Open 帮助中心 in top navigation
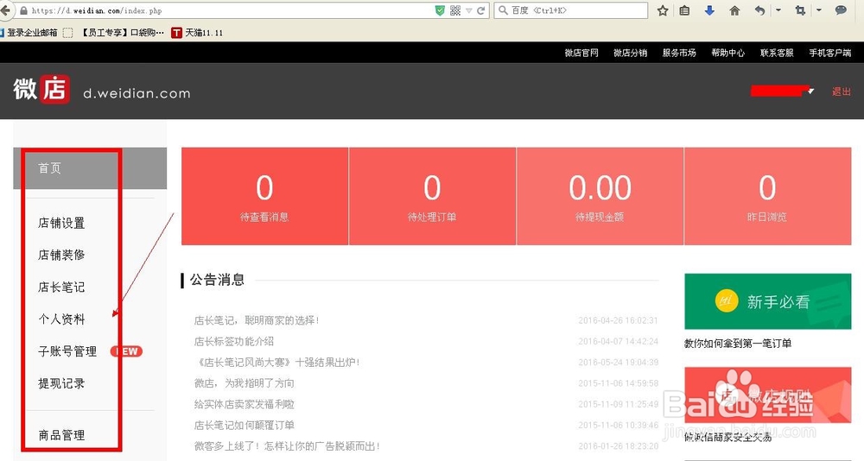Screen dimensions: 864x461 pyautogui.click(x=727, y=53)
